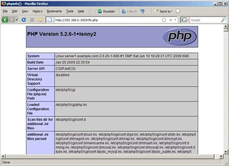The height and width of the screenshot is (166, 229).
Task: Click the Linux server1.example.com system value
Action: [x=122, y=56]
